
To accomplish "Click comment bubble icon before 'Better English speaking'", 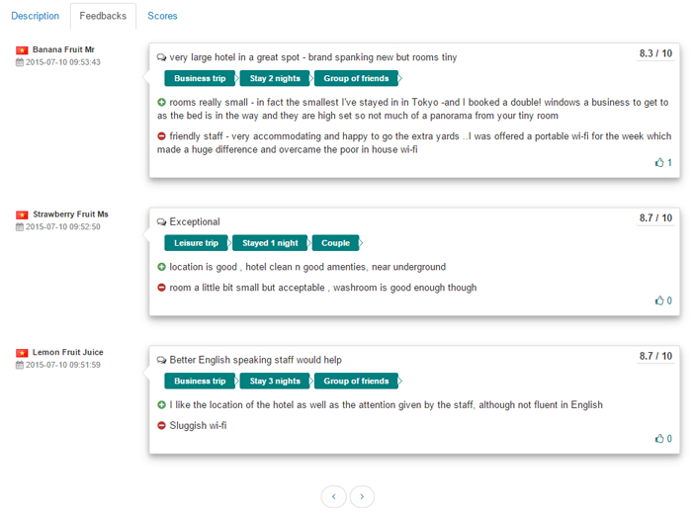I will click(161, 360).
